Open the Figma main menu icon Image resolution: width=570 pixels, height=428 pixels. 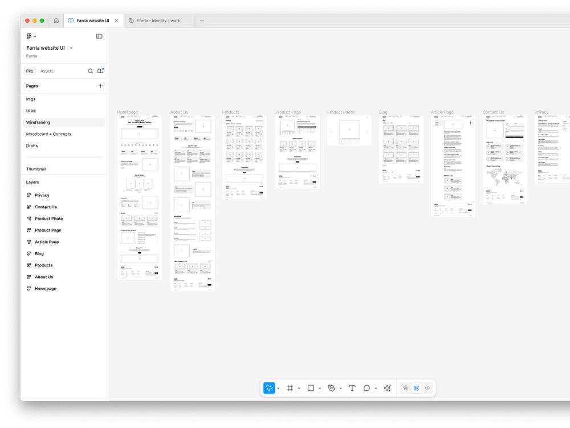29,36
